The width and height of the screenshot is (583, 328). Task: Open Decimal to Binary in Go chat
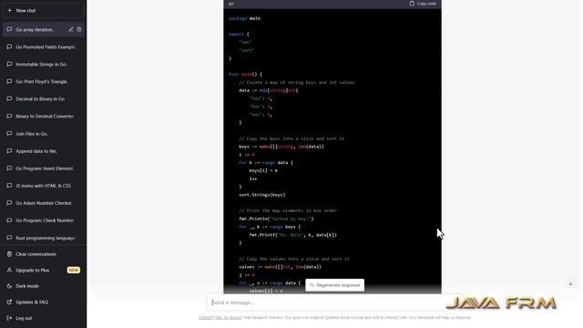tap(43, 99)
